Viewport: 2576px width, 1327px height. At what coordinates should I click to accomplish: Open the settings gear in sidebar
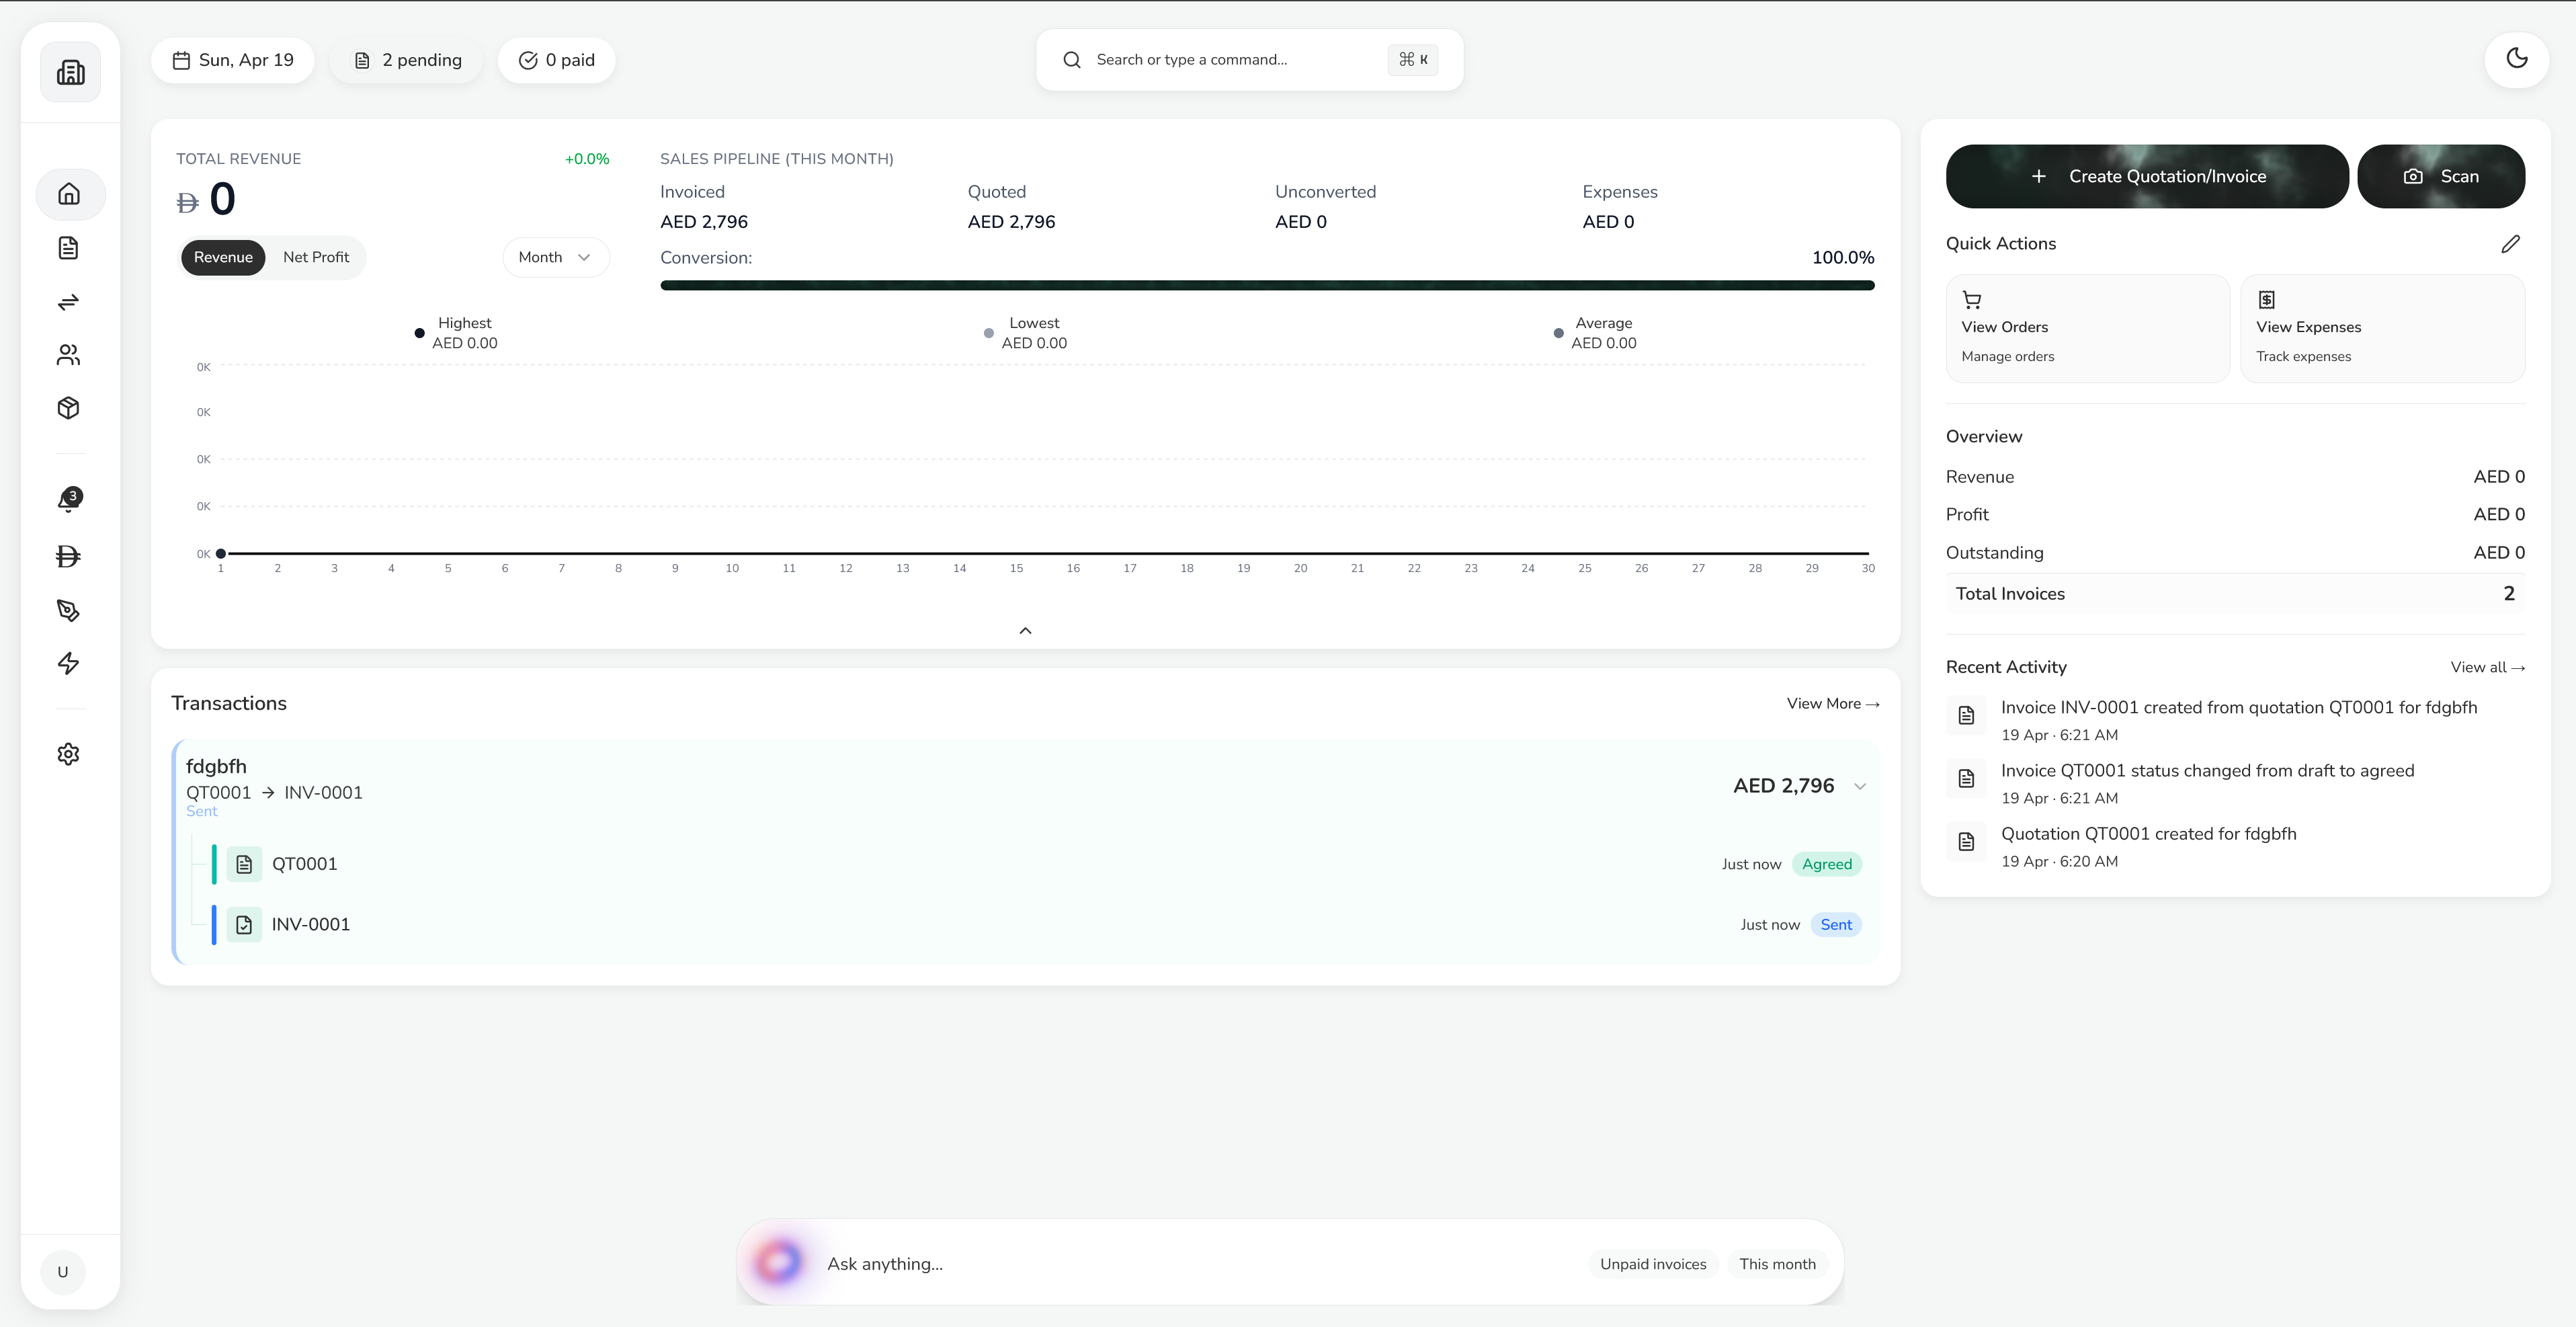[x=69, y=754]
